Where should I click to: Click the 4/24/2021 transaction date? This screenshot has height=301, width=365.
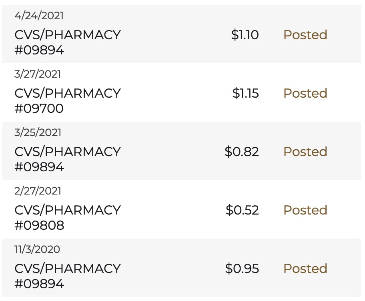coord(39,16)
